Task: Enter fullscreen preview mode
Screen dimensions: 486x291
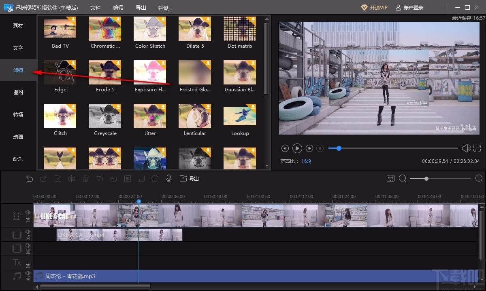Action: pos(477,148)
